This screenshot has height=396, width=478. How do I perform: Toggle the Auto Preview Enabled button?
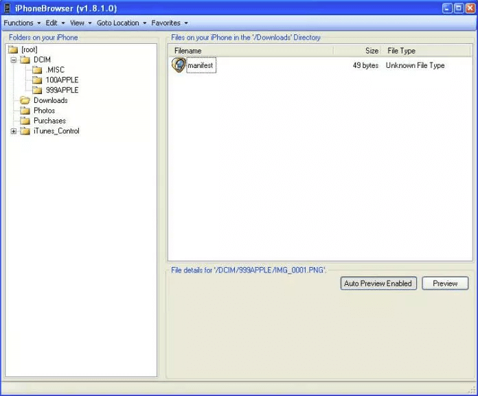378,283
